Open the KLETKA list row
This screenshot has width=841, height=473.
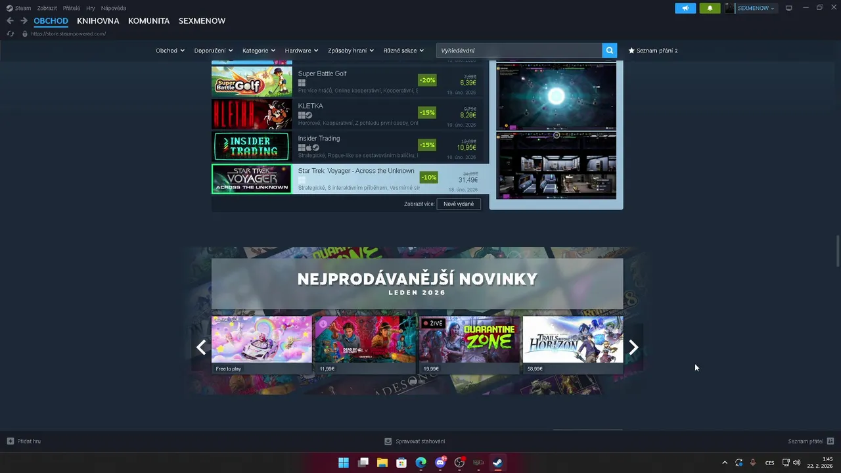[x=350, y=114]
